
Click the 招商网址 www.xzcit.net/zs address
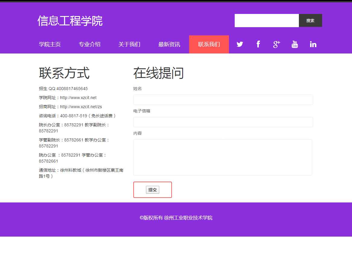click(x=81, y=107)
